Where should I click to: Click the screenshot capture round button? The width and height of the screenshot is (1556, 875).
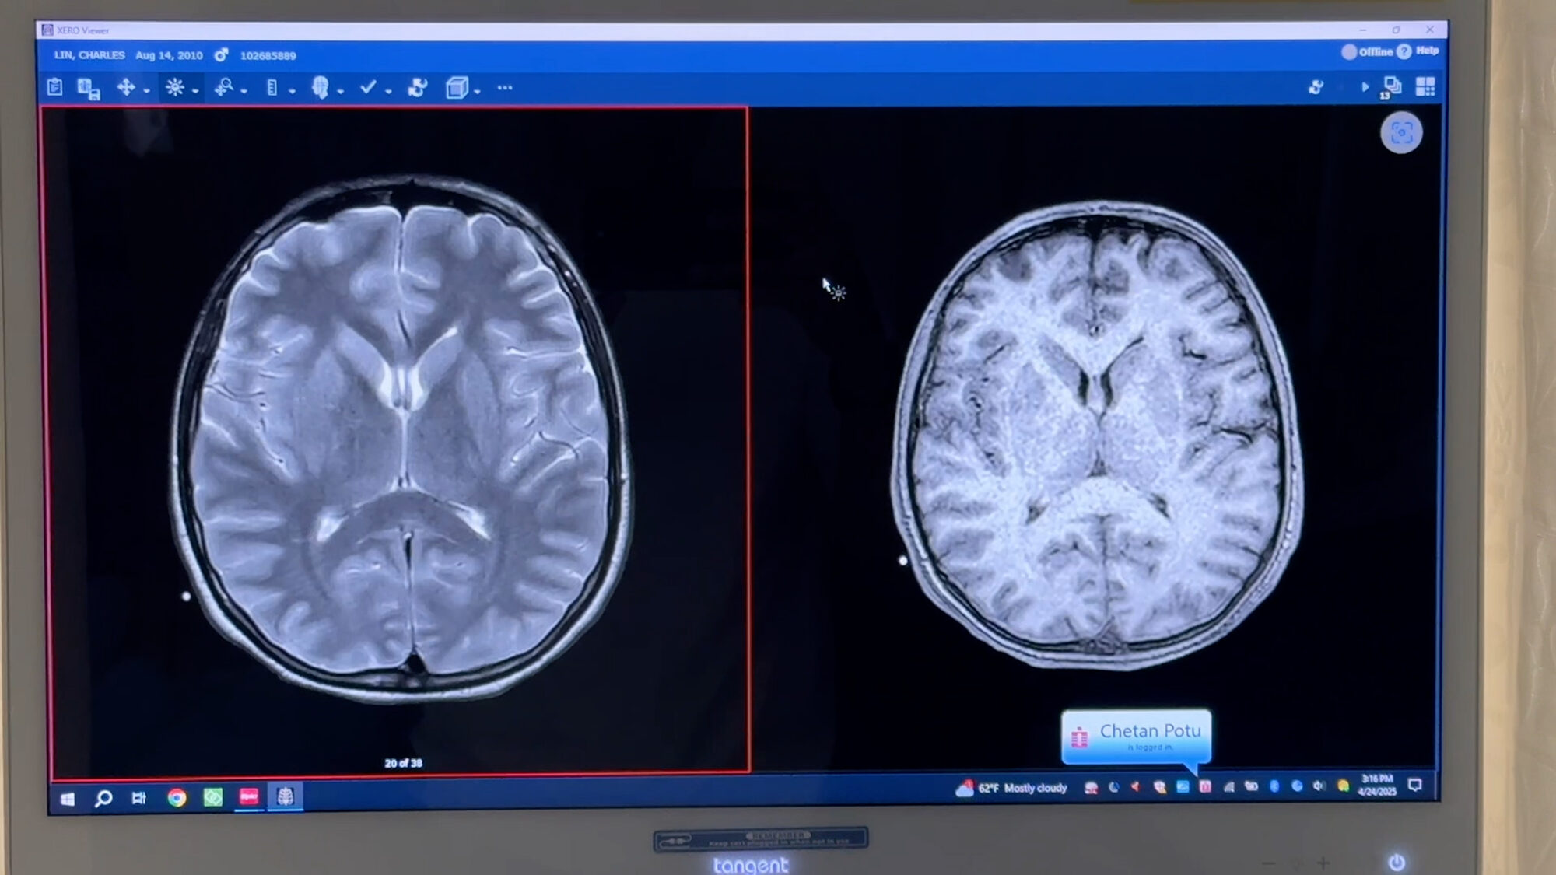pyautogui.click(x=1401, y=133)
